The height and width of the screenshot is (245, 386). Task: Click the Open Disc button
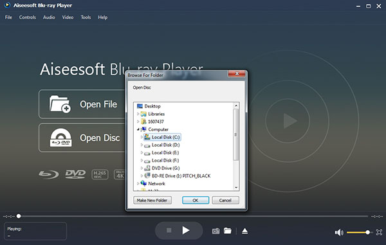coord(82,138)
